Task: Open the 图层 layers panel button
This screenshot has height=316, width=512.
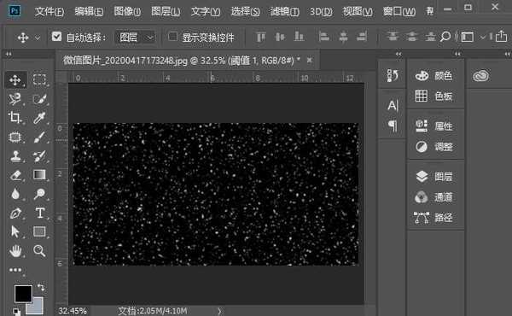Action: point(434,177)
